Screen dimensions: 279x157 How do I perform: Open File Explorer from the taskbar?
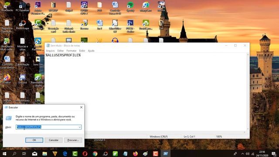pos(44,154)
